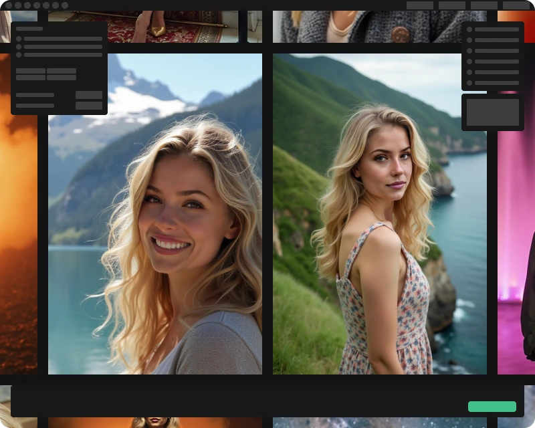Click the third list entry in the right panel

pos(496,51)
